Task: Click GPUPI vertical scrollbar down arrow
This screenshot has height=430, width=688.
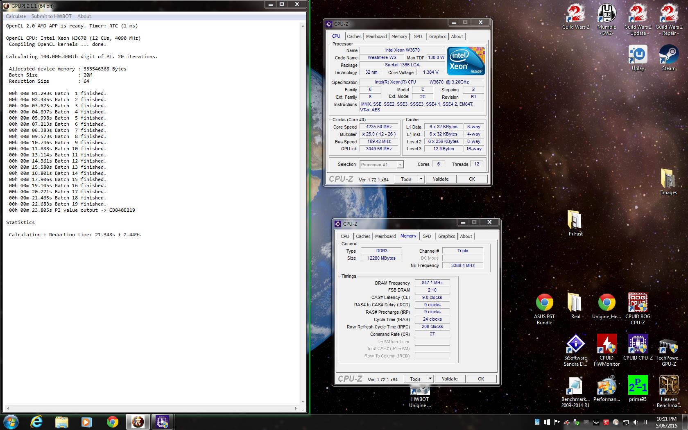Action: [x=303, y=402]
